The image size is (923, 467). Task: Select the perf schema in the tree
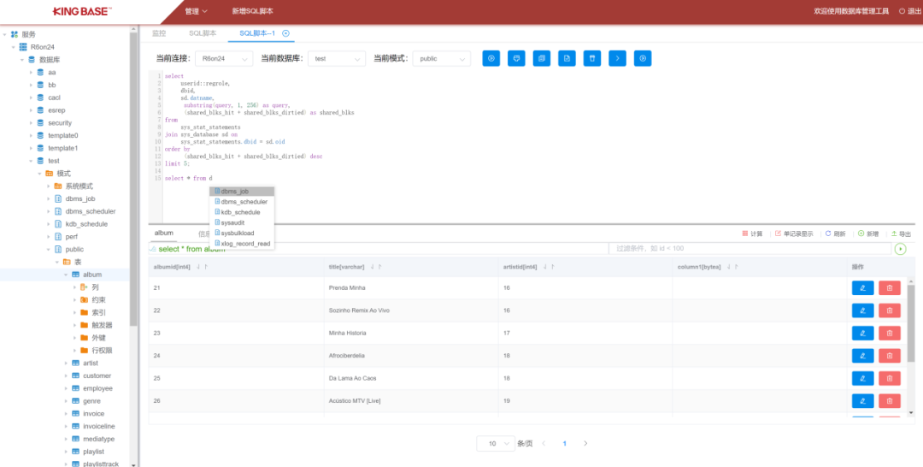71,237
